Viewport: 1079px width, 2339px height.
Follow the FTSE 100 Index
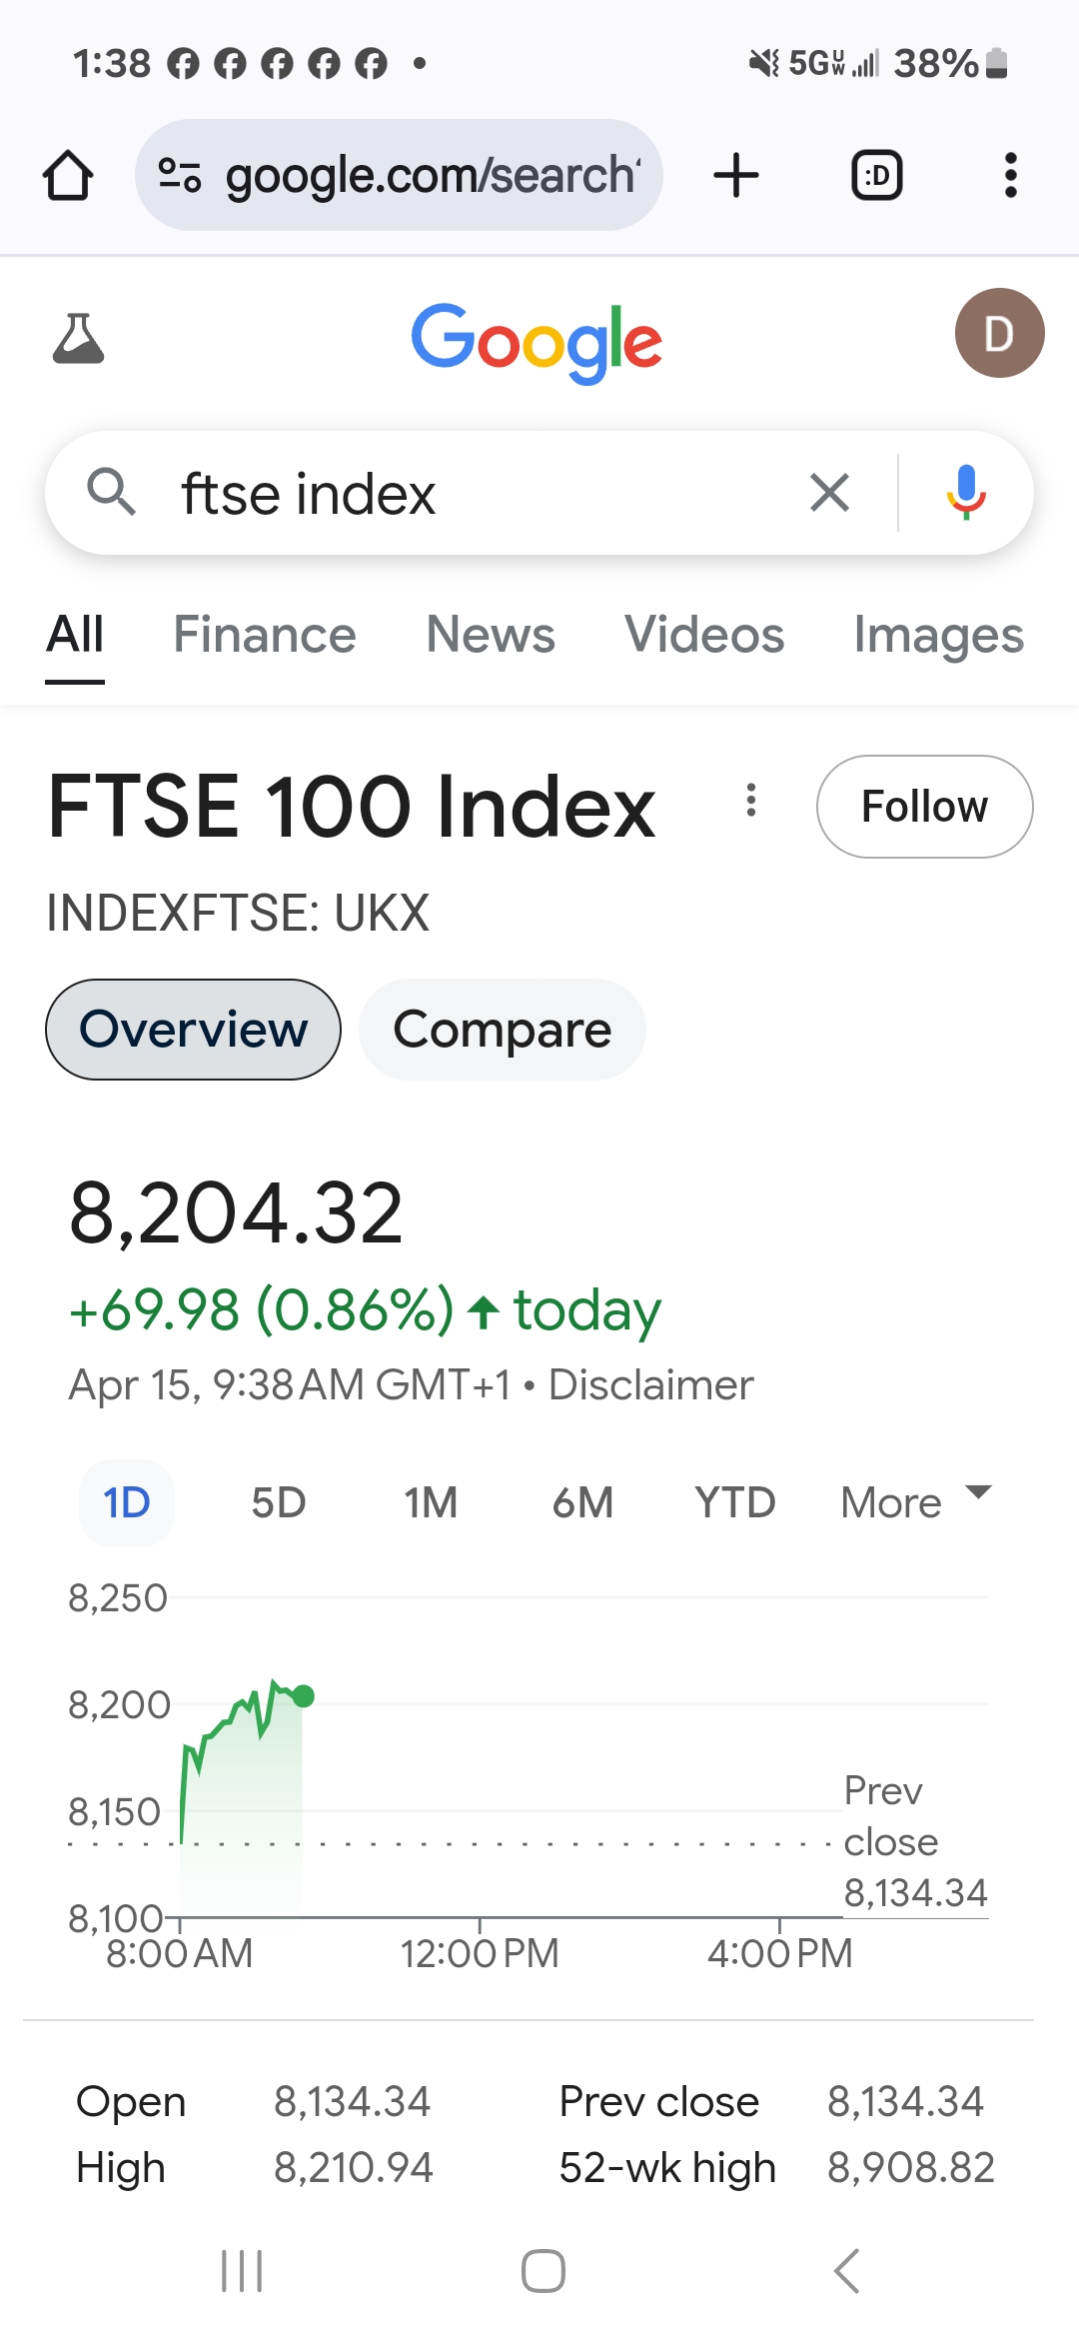coord(924,807)
